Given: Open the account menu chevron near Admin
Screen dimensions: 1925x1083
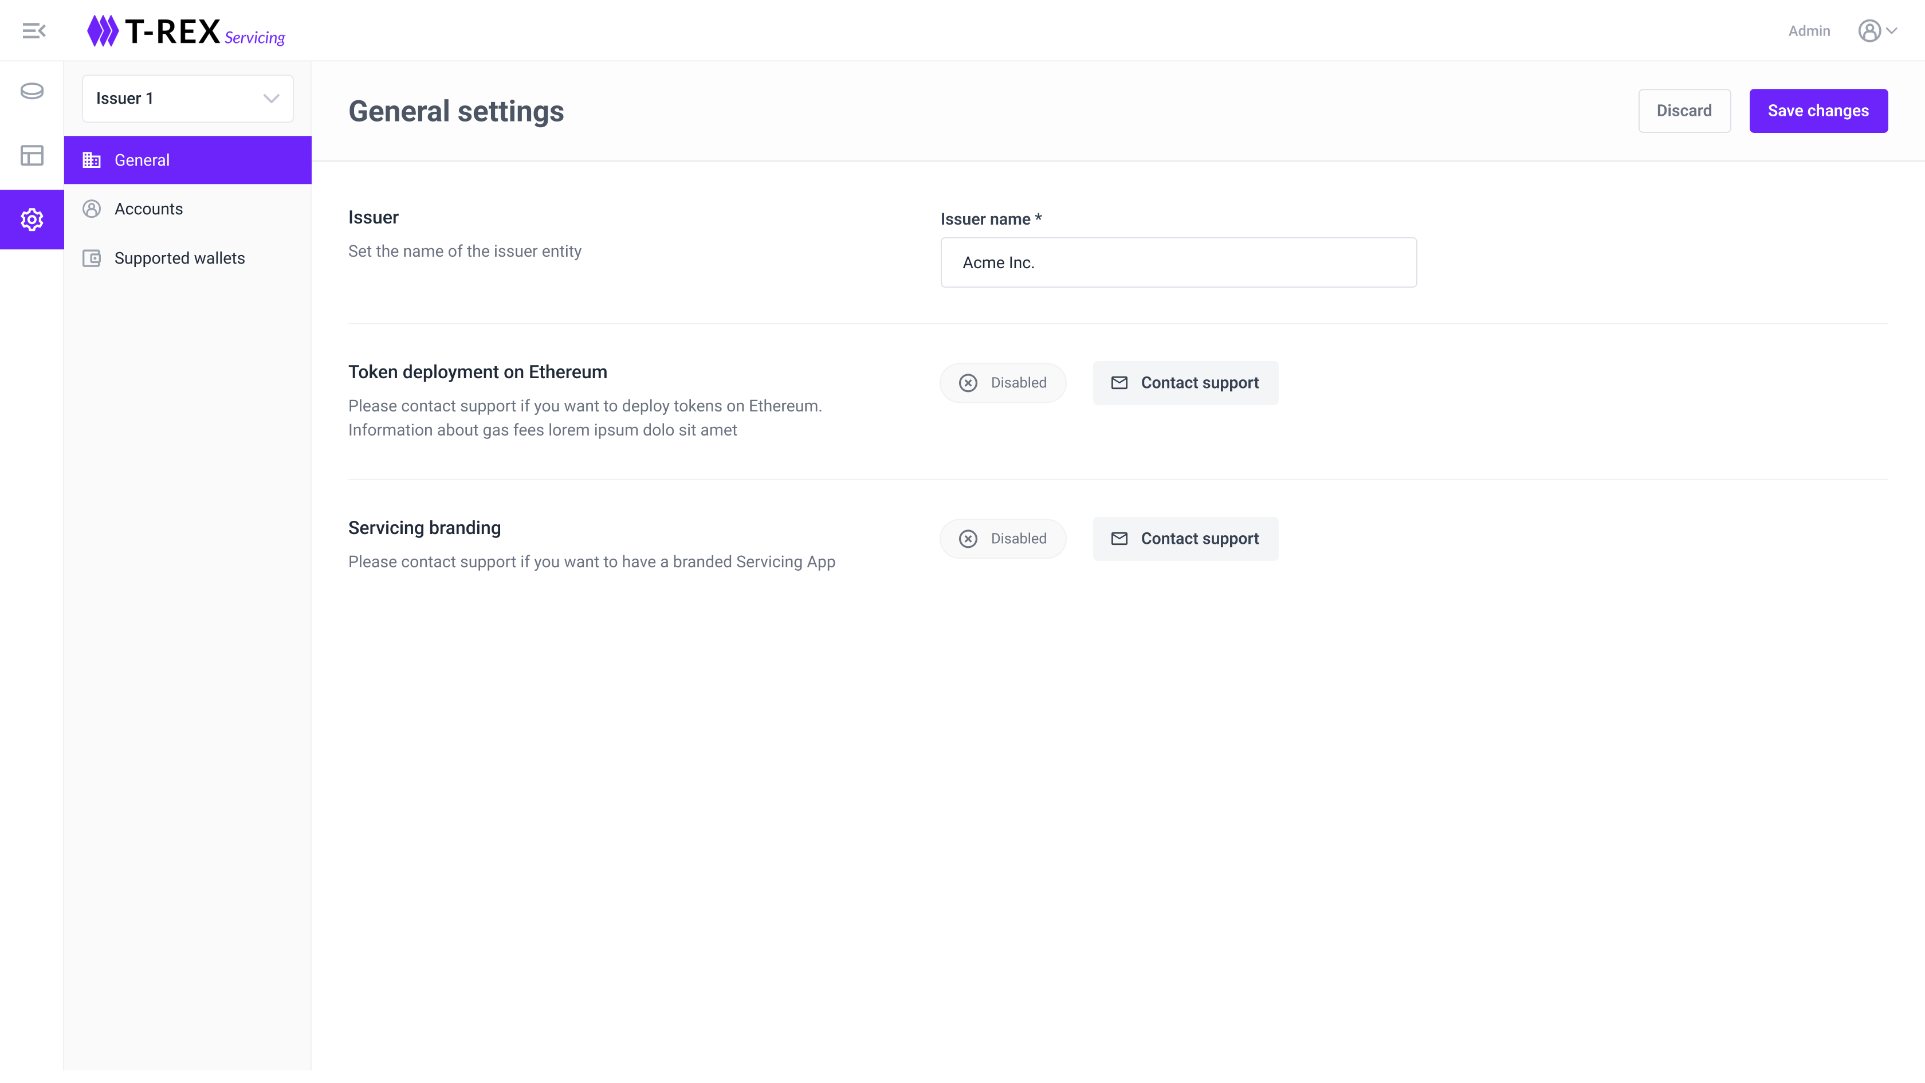Looking at the screenshot, I should (x=1892, y=30).
